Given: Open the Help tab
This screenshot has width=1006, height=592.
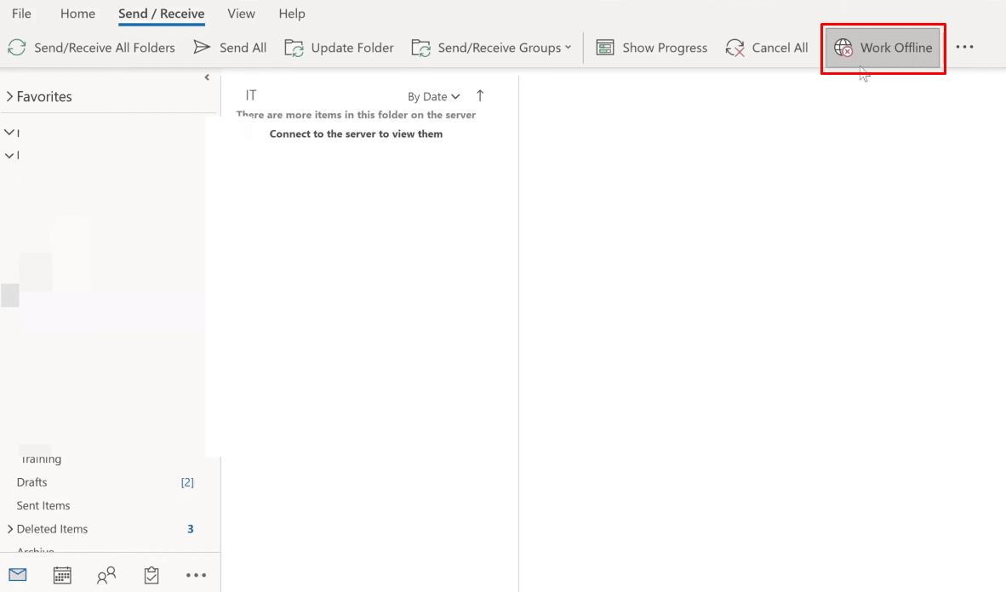Looking at the screenshot, I should 292,14.
